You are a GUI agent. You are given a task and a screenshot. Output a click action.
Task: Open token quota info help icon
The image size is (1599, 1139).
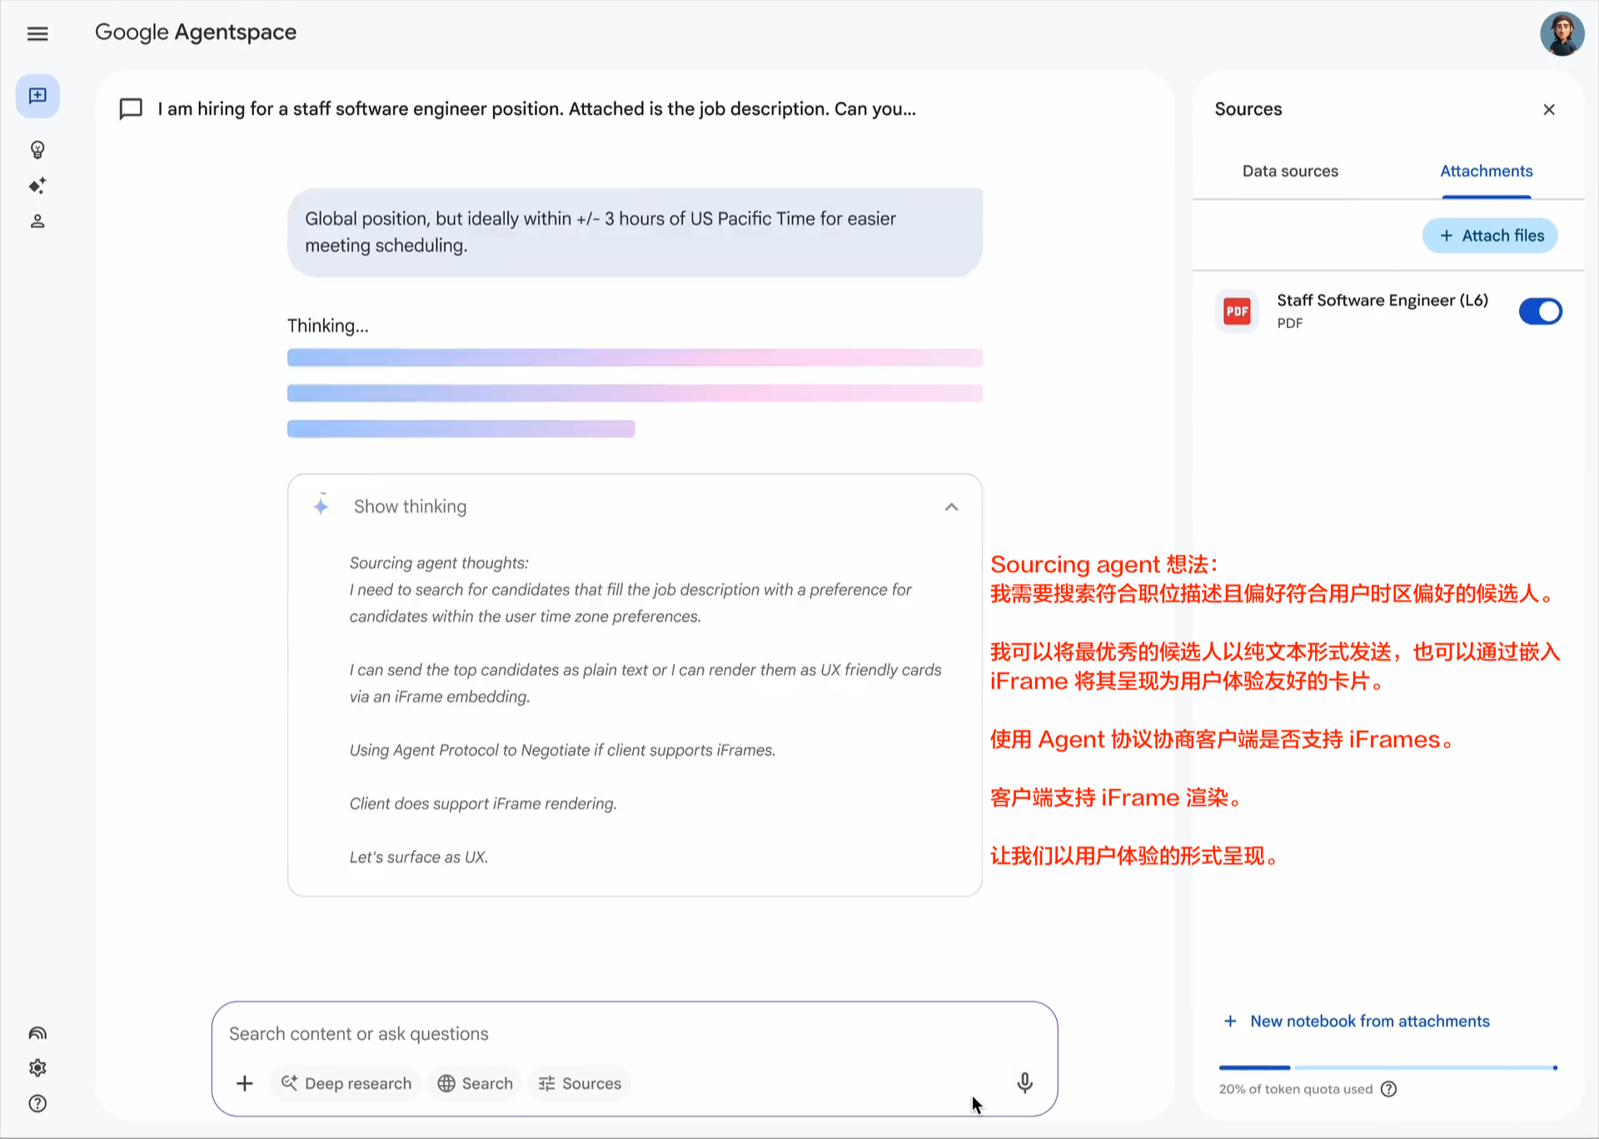tap(1388, 1089)
